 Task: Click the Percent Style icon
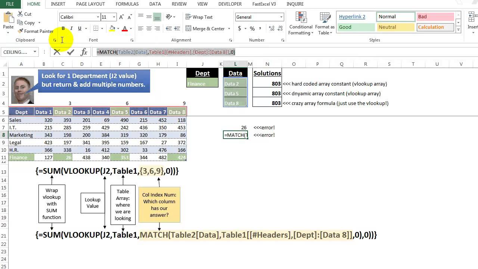(x=252, y=28)
